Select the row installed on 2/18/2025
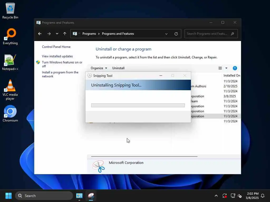Viewport: 270px width, 202px height. coord(216,86)
